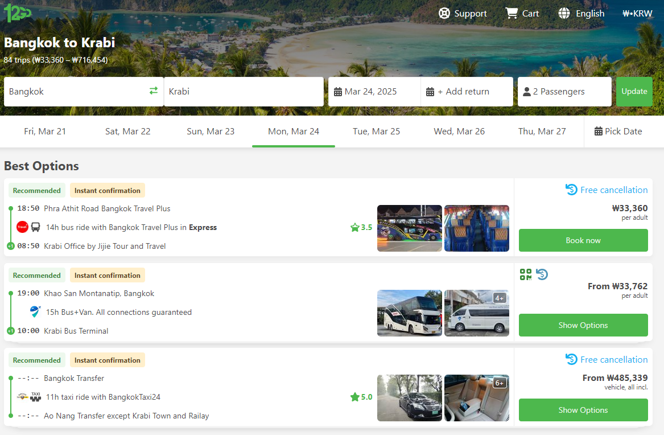Open the 2 Passengers selector
664x435 pixels.
564,92
